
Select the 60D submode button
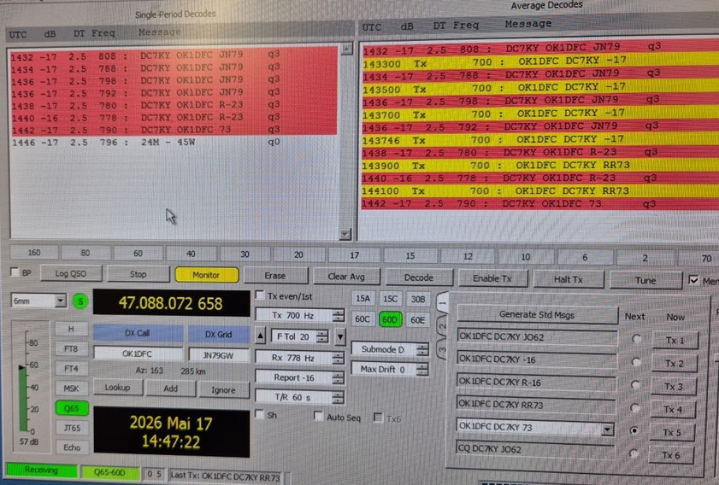pos(390,319)
